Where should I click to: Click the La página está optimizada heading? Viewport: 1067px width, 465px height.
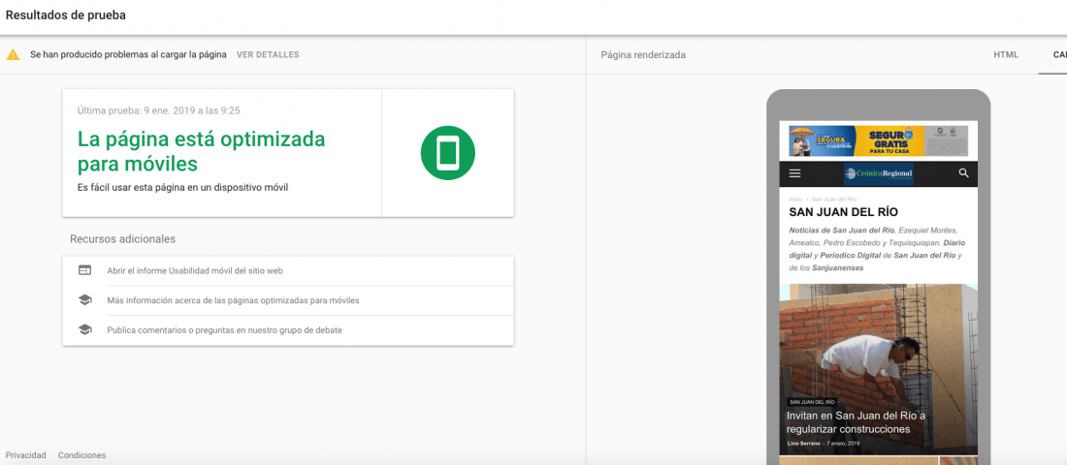(202, 151)
